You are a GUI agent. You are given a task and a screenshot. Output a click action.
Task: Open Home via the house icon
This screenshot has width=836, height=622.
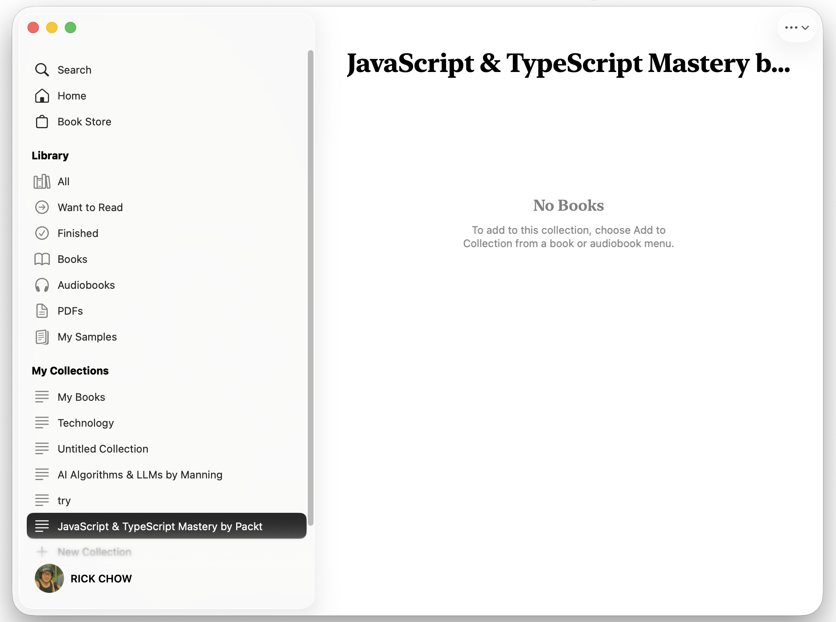(42, 96)
